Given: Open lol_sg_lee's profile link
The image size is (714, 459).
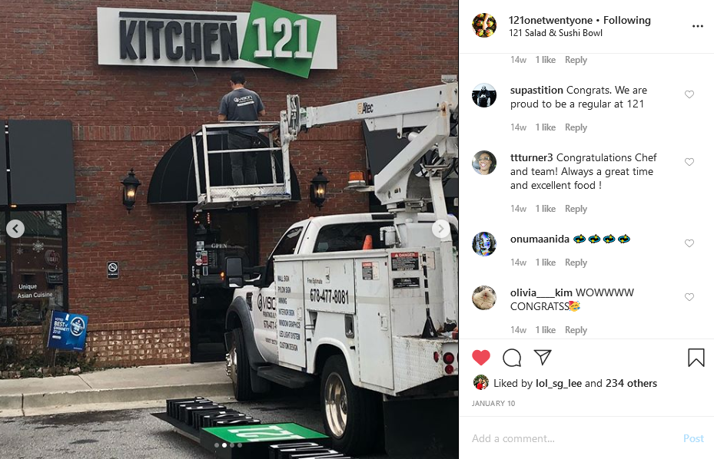Looking at the screenshot, I should [x=559, y=384].
